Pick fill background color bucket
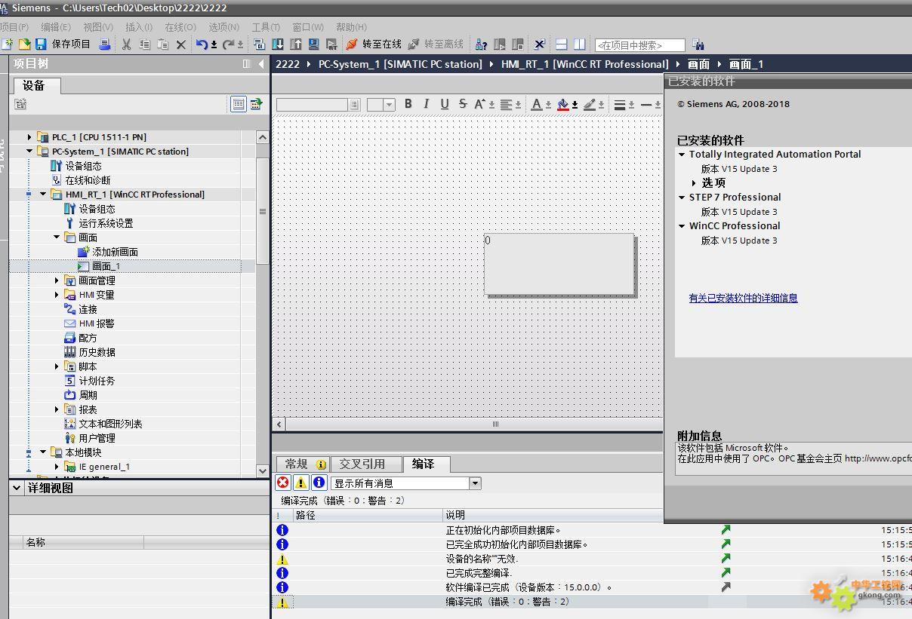The image size is (912, 619). [x=562, y=104]
